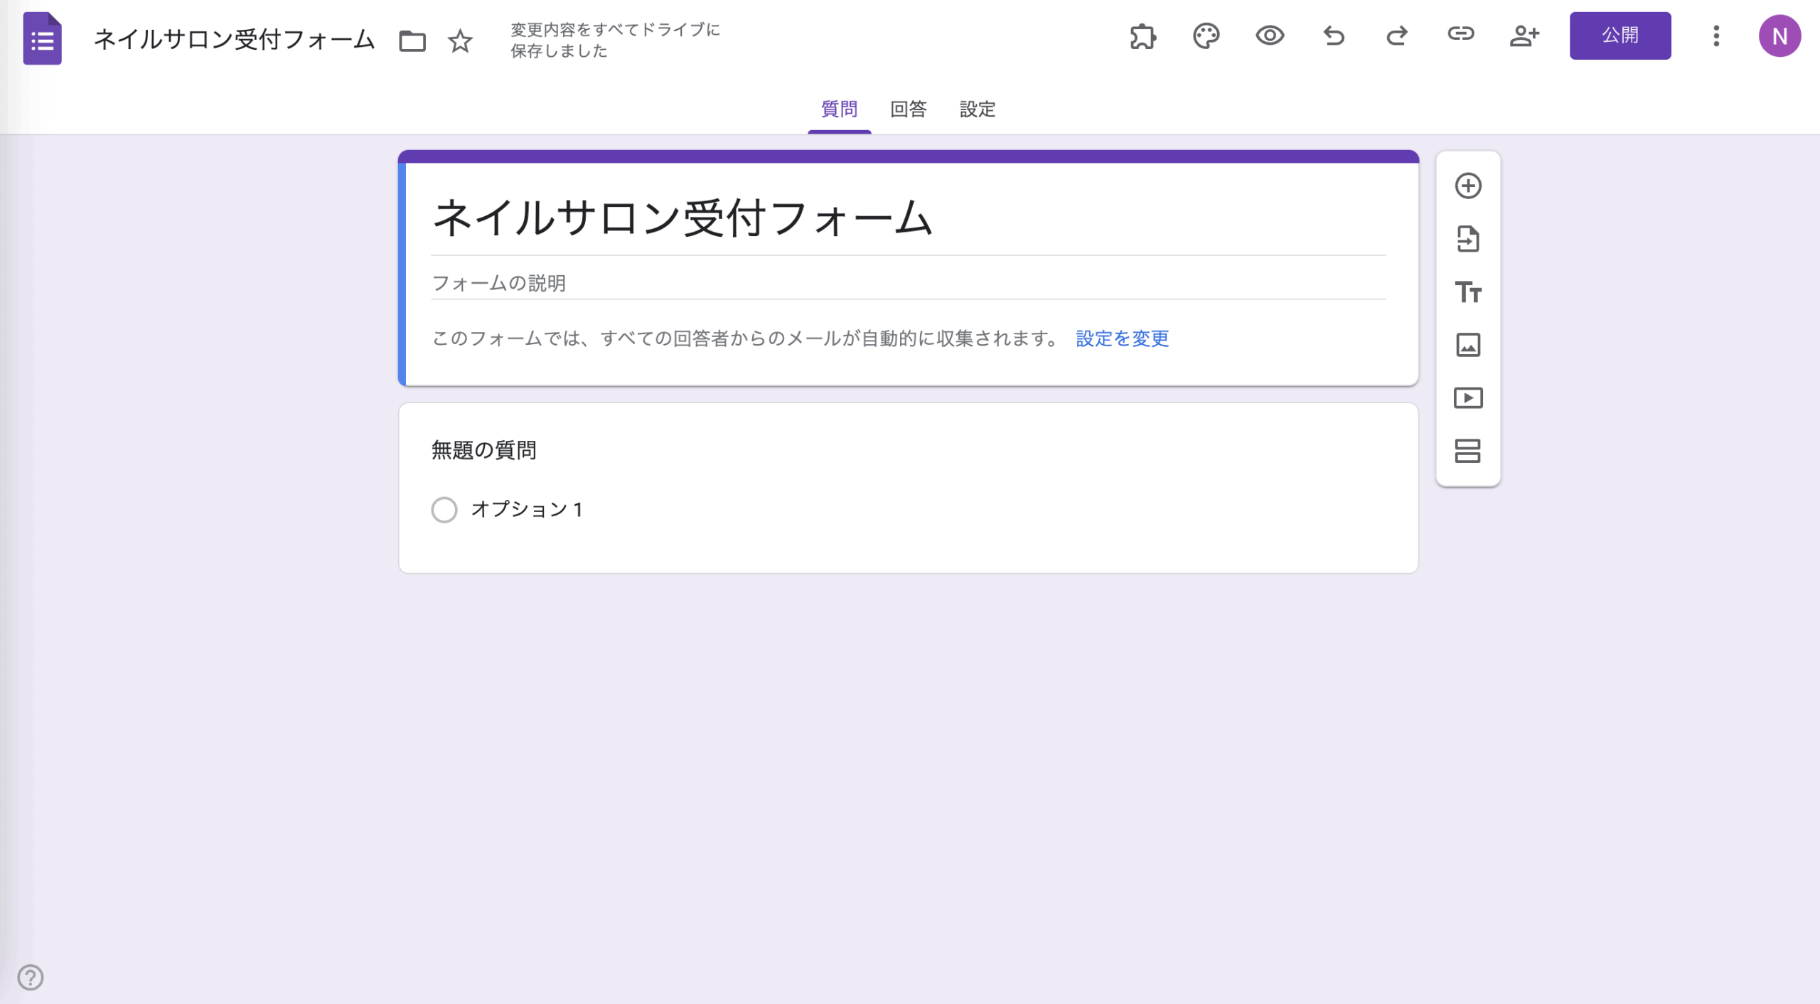Click the redo arrow icon
The image size is (1820, 1004).
coord(1397,36)
